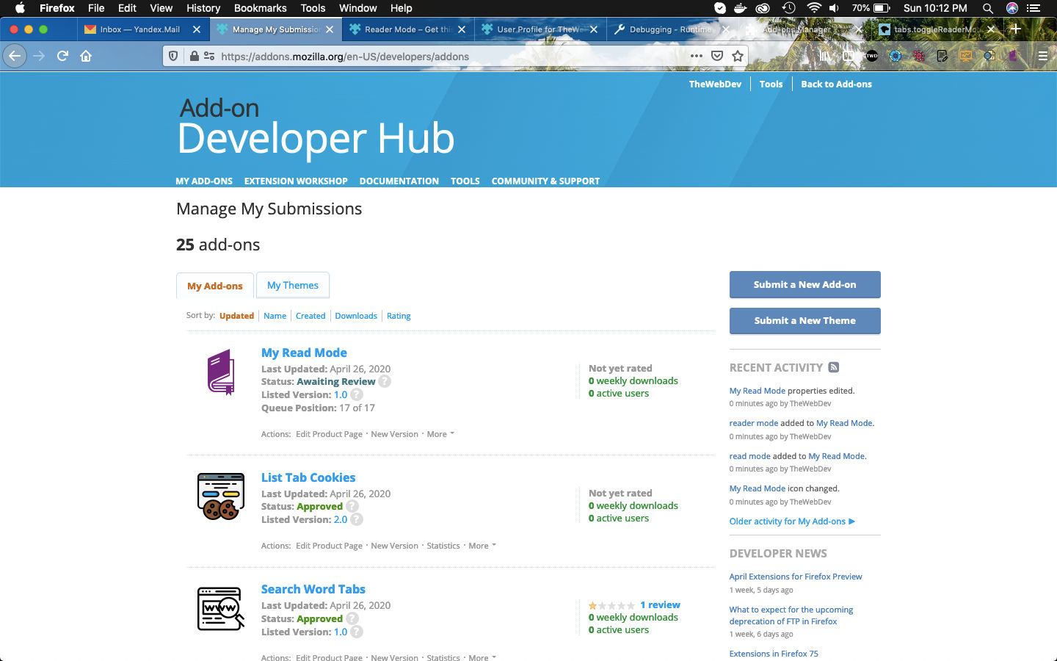Expand More actions for My Read Mode
The width and height of the screenshot is (1057, 661).
point(440,434)
